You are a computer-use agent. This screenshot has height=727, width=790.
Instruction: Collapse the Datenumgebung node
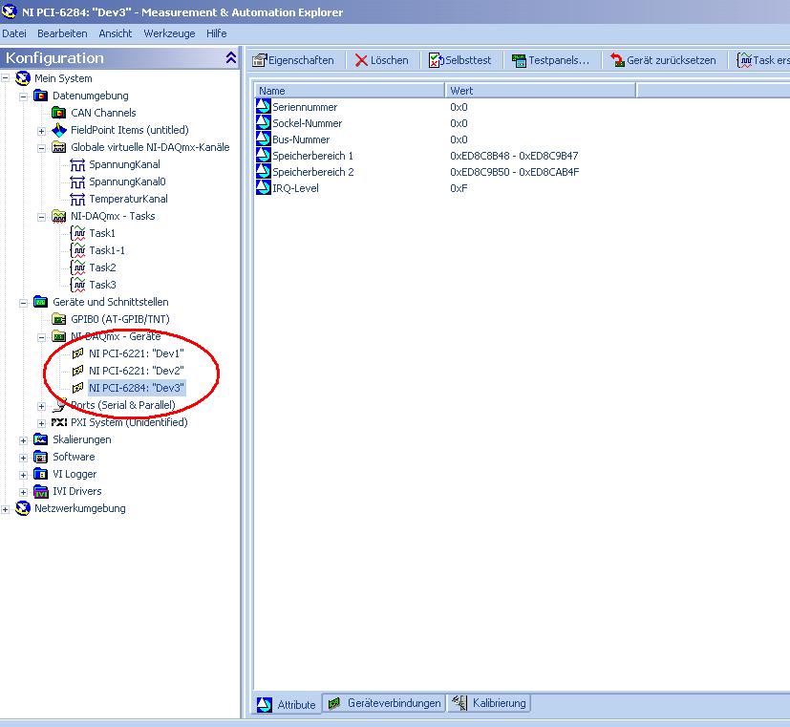point(24,96)
